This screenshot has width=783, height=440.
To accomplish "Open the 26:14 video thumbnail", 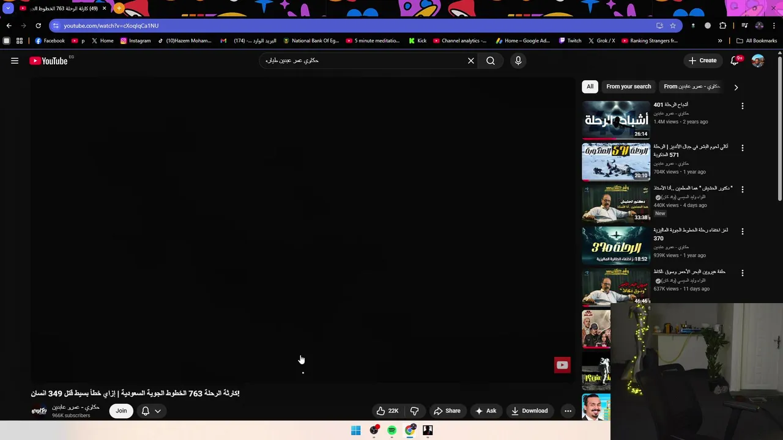I will coord(616,120).
